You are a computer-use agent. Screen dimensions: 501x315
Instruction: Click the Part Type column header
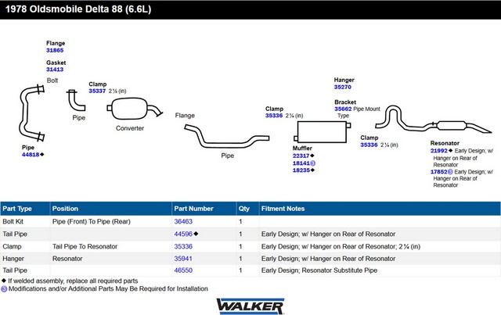25,209
